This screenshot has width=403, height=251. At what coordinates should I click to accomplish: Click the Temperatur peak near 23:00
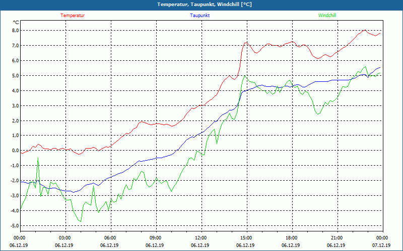365,30
